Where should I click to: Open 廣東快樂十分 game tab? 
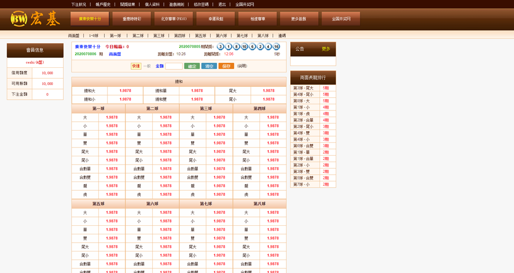pos(89,19)
